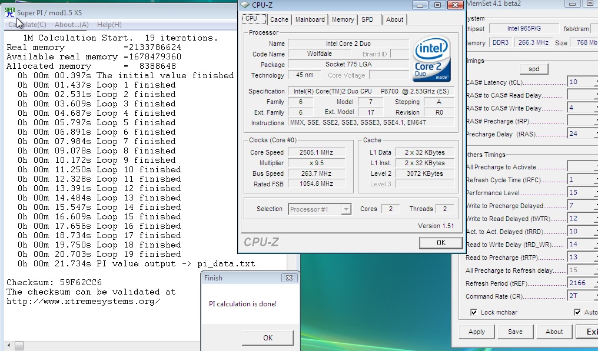Open the RAS# to CAS# Read Delay dropdown
Image resolution: width=598 pixels, height=351 pixels.
(x=596, y=95)
